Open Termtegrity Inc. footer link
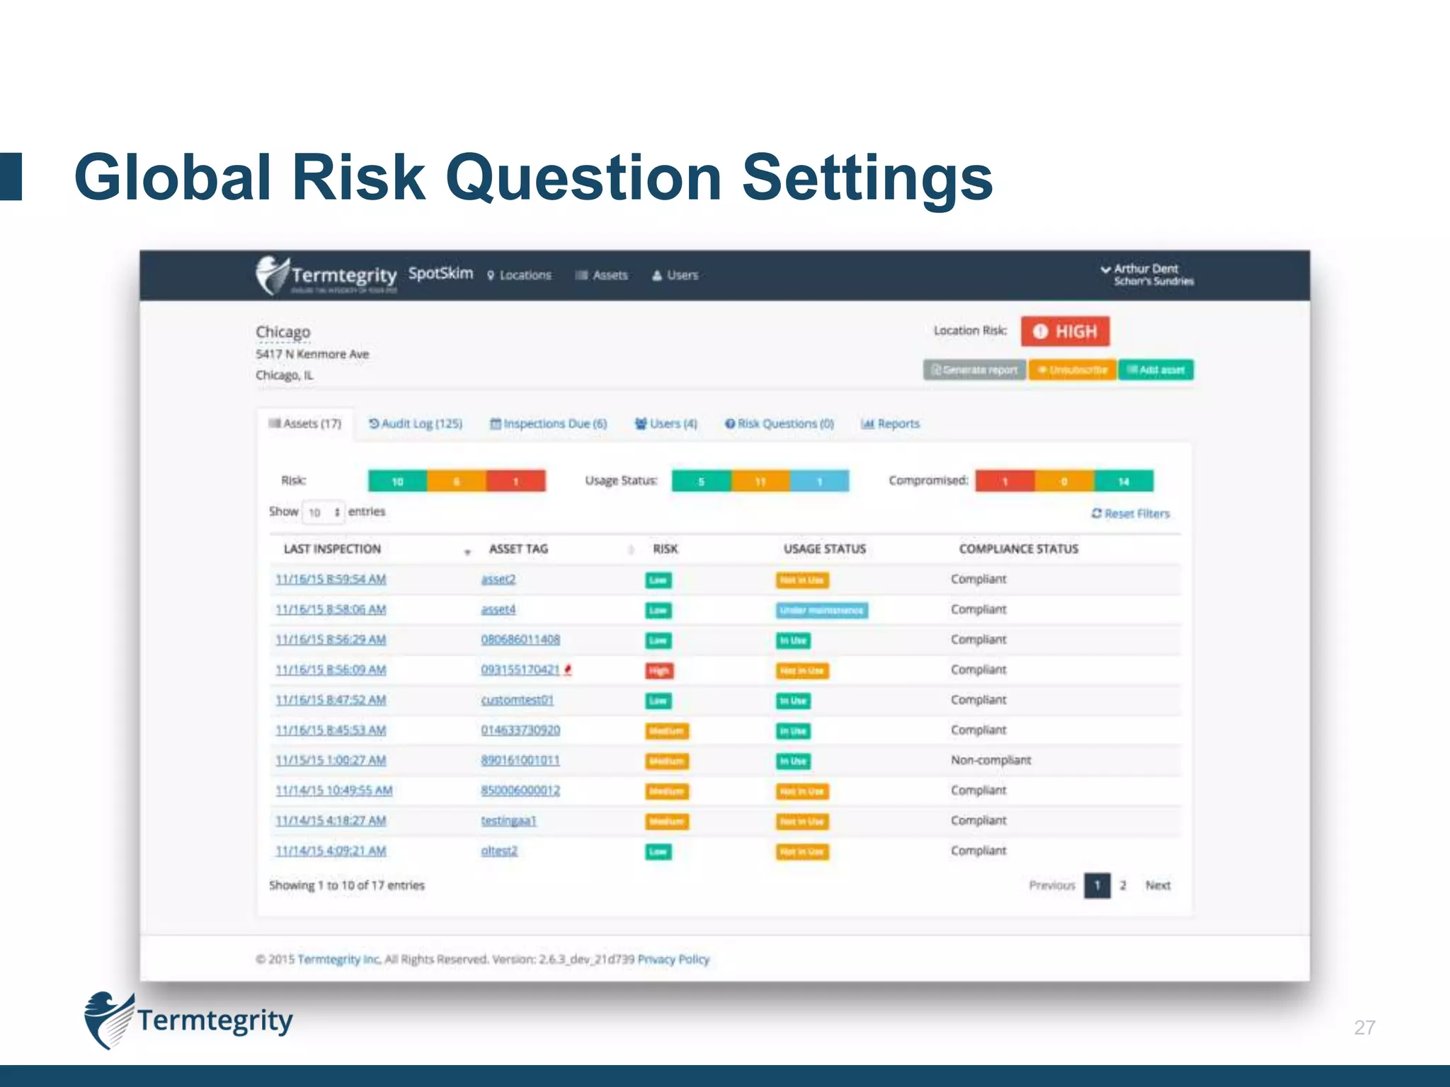The image size is (1450, 1087). click(x=340, y=960)
